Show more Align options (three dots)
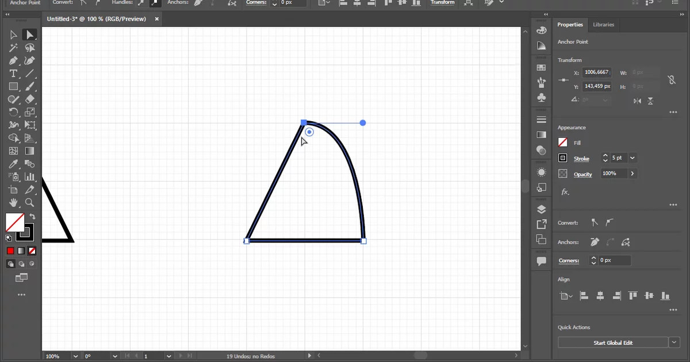Screen dimensions: 690x362 [x=673, y=310]
